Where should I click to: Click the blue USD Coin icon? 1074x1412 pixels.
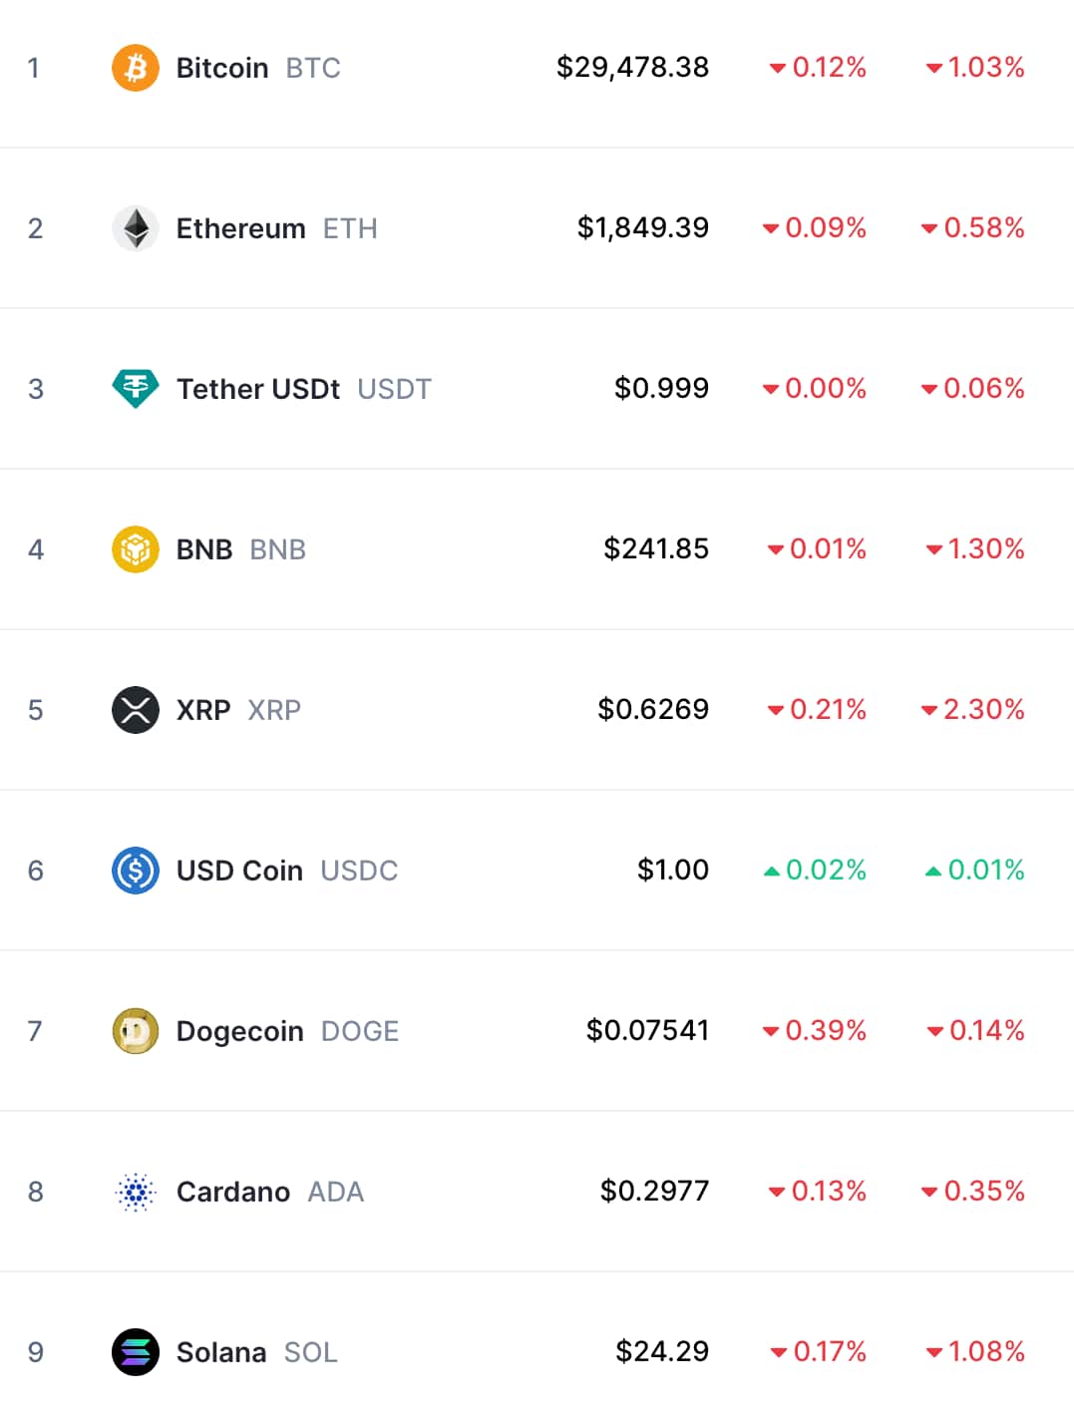tap(136, 871)
